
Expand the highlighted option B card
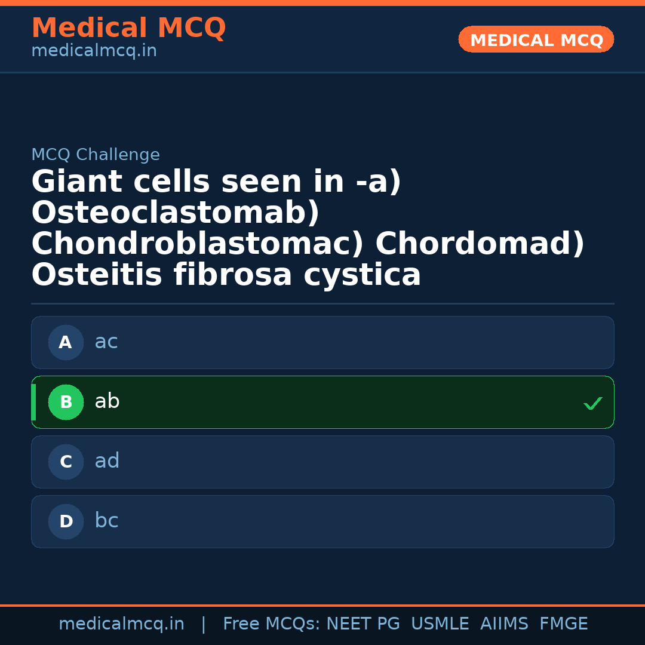pos(322,402)
